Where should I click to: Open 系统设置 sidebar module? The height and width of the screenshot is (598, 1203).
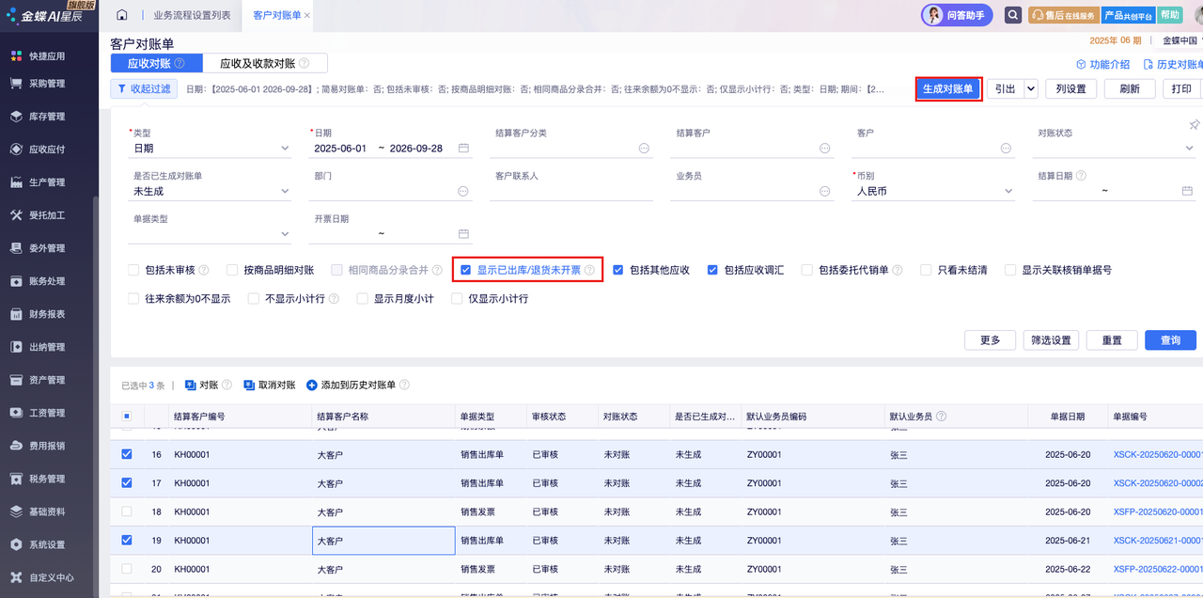click(x=38, y=544)
